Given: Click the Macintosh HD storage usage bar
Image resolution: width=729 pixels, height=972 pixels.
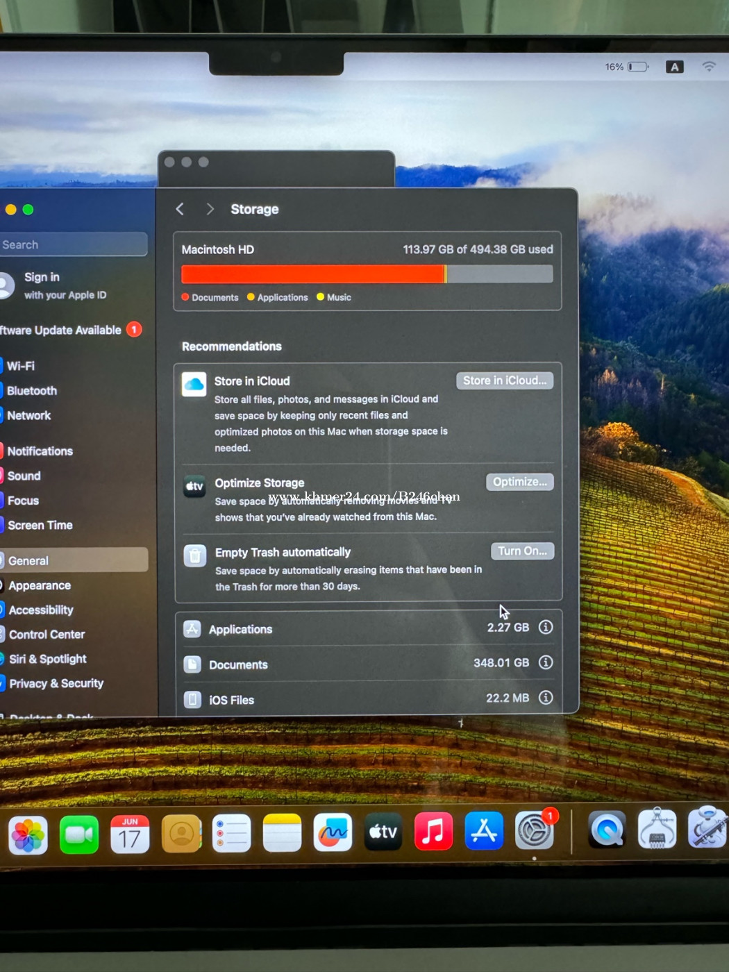Looking at the screenshot, I should (x=367, y=274).
